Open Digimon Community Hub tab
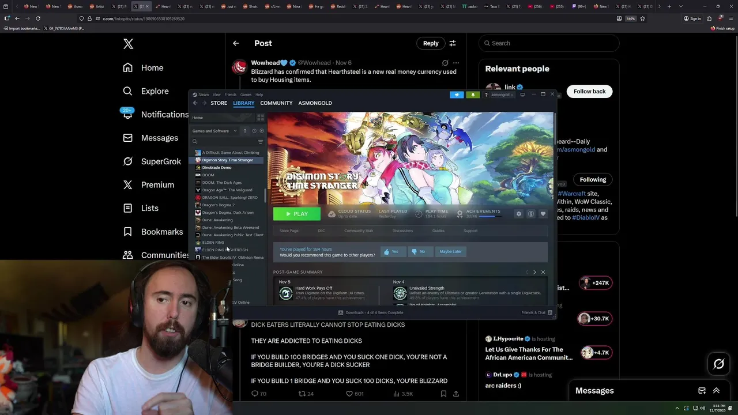The width and height of the screenshot is (738, 415). click(x=359, y=231)
